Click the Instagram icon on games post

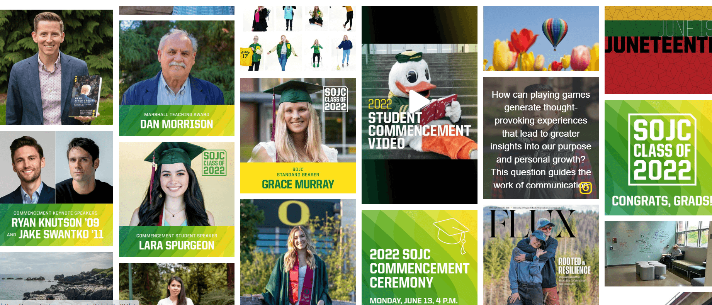click(586, 188)
